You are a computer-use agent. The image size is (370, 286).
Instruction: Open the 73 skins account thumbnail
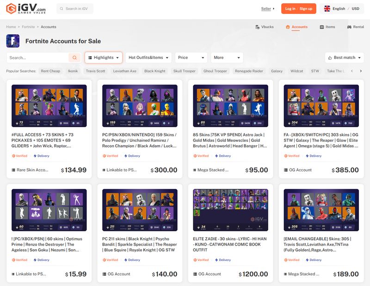[49, 106]
